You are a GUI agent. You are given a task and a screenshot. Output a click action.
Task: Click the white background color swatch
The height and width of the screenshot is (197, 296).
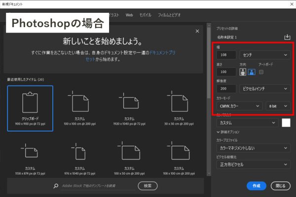(x=286, y=123)
